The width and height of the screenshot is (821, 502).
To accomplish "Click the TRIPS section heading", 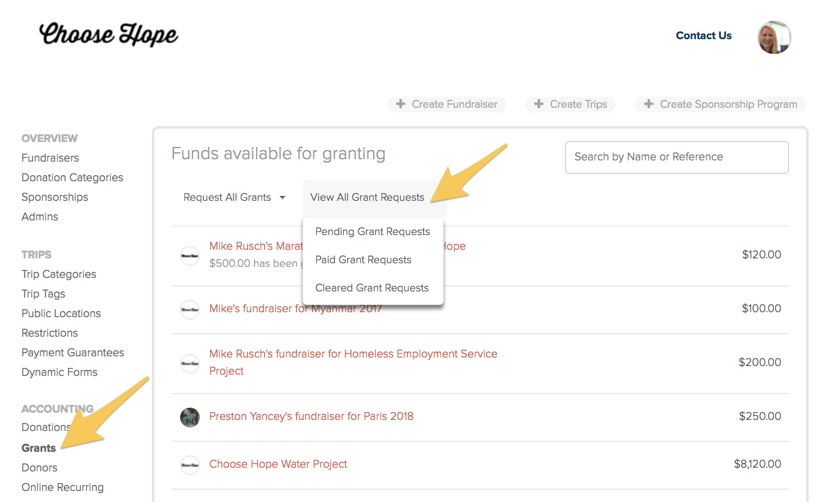I will 36,255.
